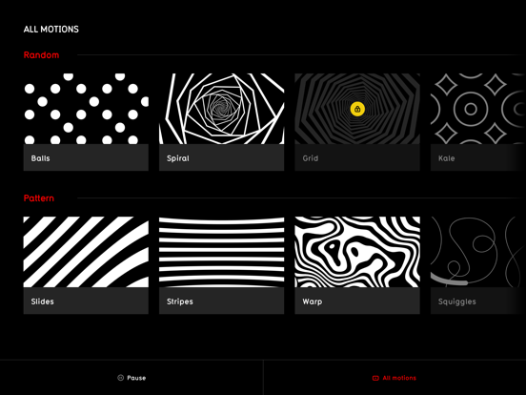Screen dimensions: 526x395
Task: Click the ALL MOTIONS page title
Action: [51, 30]
